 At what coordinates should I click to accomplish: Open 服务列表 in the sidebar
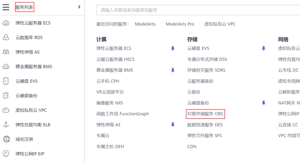pos(25,7)
